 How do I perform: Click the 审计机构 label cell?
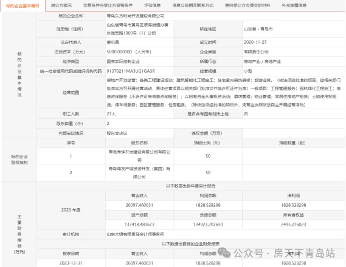(x=71, y=234)
